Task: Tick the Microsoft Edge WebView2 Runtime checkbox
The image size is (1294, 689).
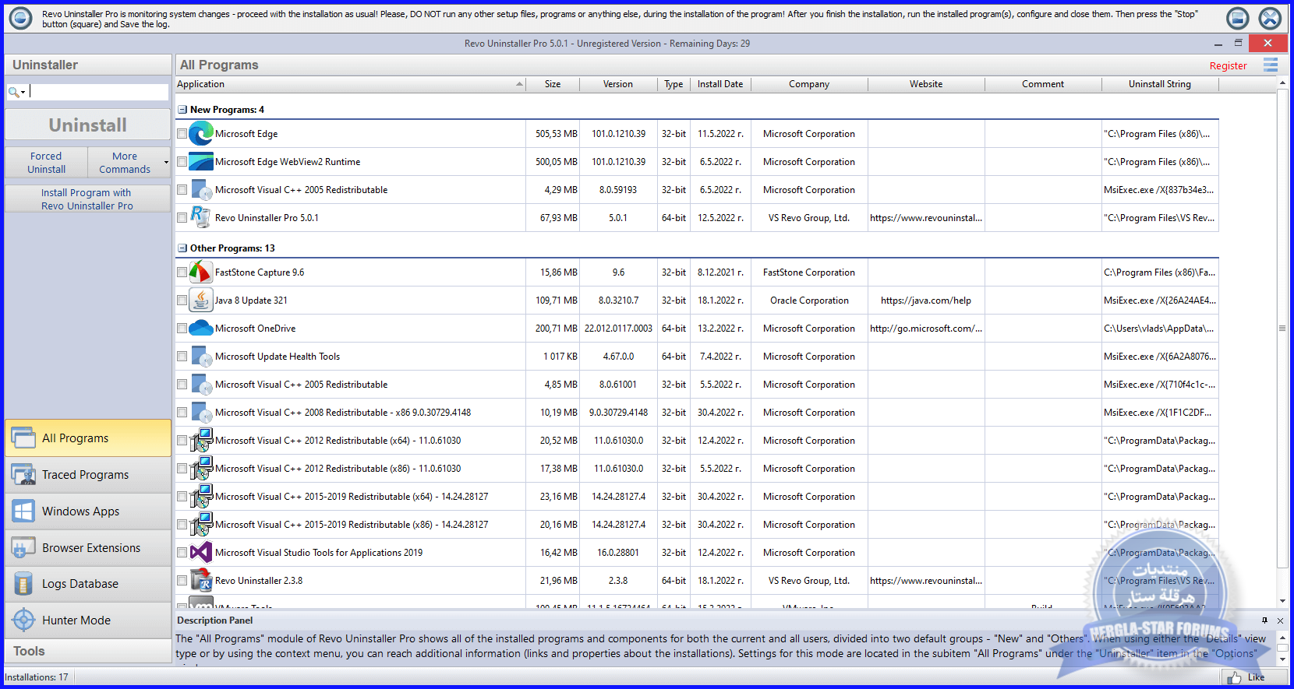Action: [182, 162]
